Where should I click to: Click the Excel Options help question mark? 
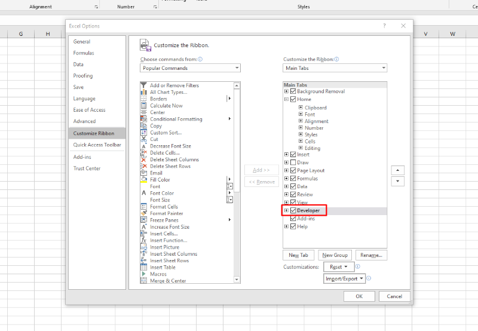(x=384, y=26)
